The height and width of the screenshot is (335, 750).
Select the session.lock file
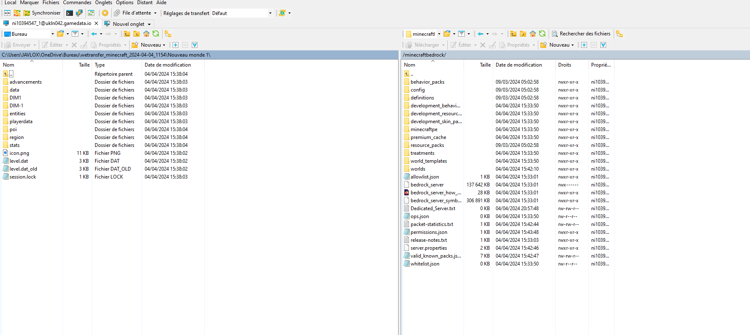[x=23, y=177]
